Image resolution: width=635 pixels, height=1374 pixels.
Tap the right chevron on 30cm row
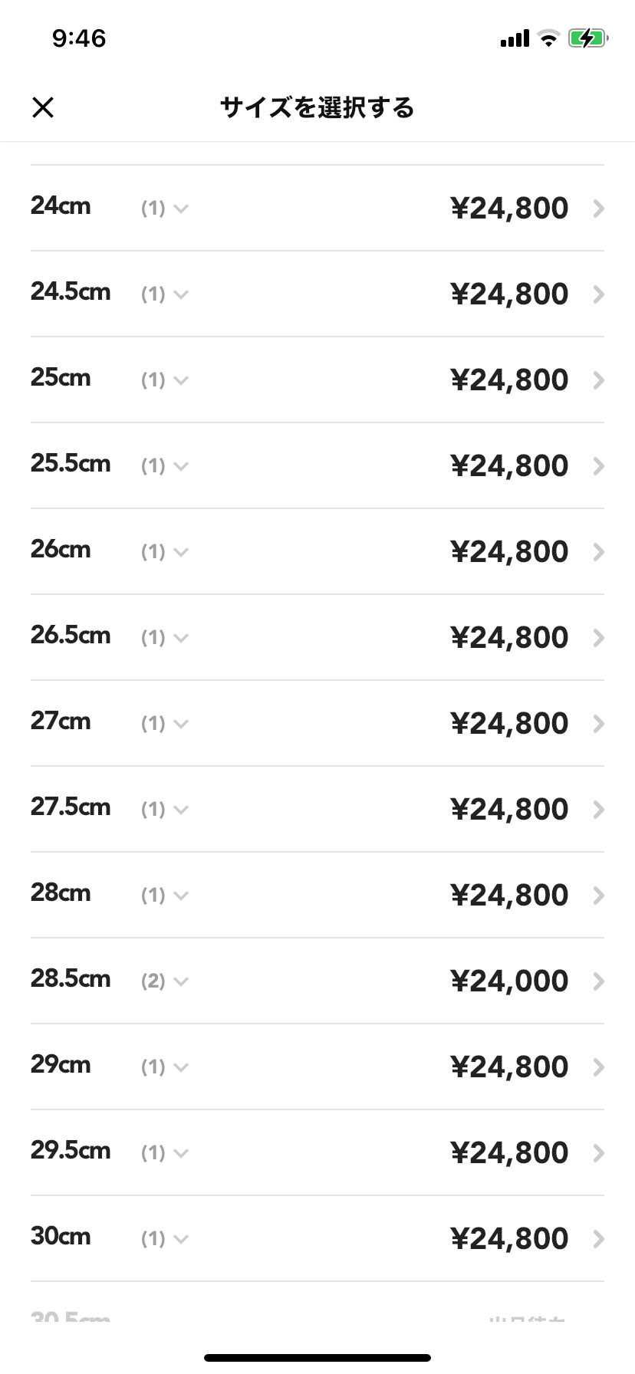(599, 1239)
